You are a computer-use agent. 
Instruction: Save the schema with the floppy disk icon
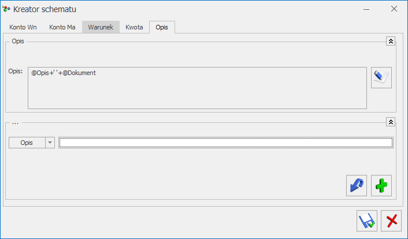coord(367,221)
